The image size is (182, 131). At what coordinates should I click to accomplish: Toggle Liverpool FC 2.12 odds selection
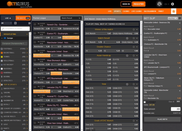(x=71, y=82)
